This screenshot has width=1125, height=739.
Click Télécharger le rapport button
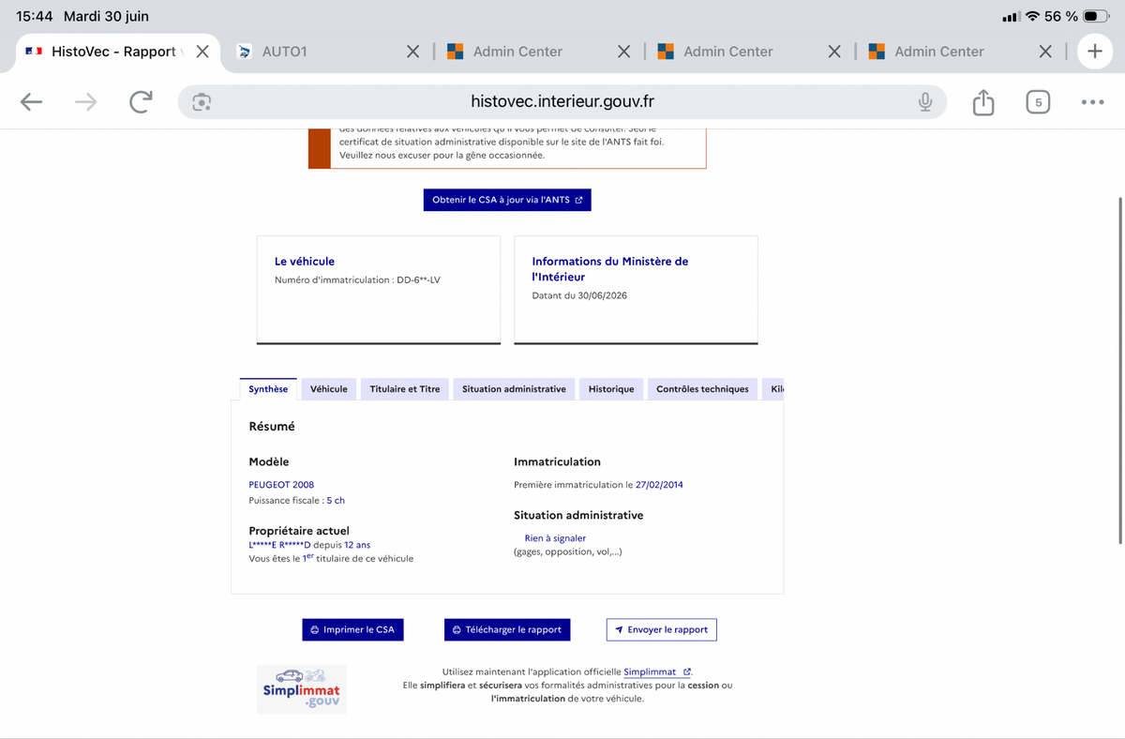(x=507, y=629)
